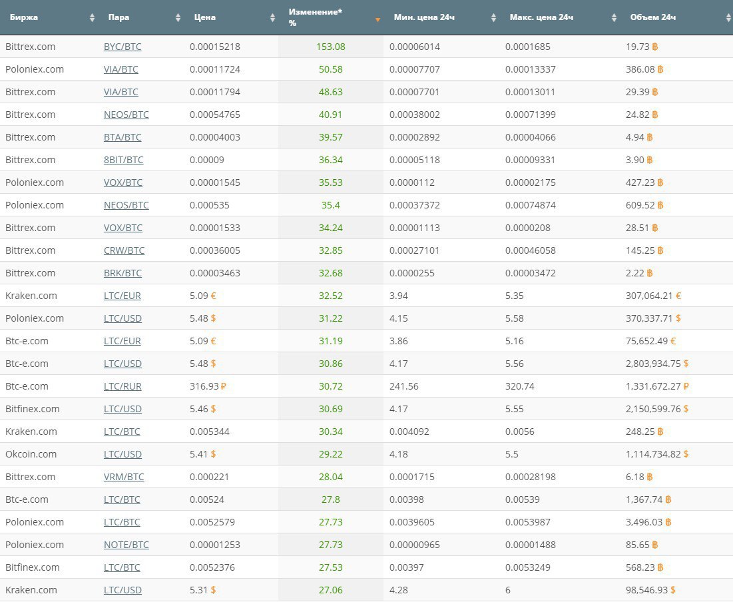Select volume 609.52 in NEOS row
Screen dimensions: 733x602
pos(640,205)
